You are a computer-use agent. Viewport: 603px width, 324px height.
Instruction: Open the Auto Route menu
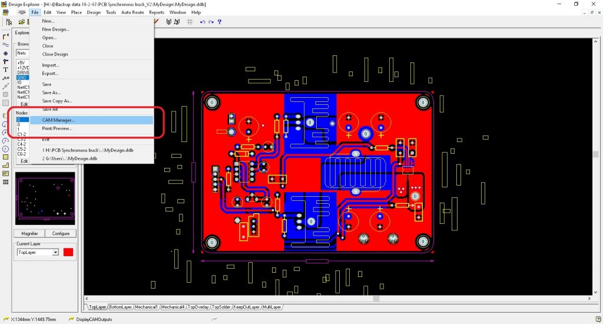(x=132, y=12)
